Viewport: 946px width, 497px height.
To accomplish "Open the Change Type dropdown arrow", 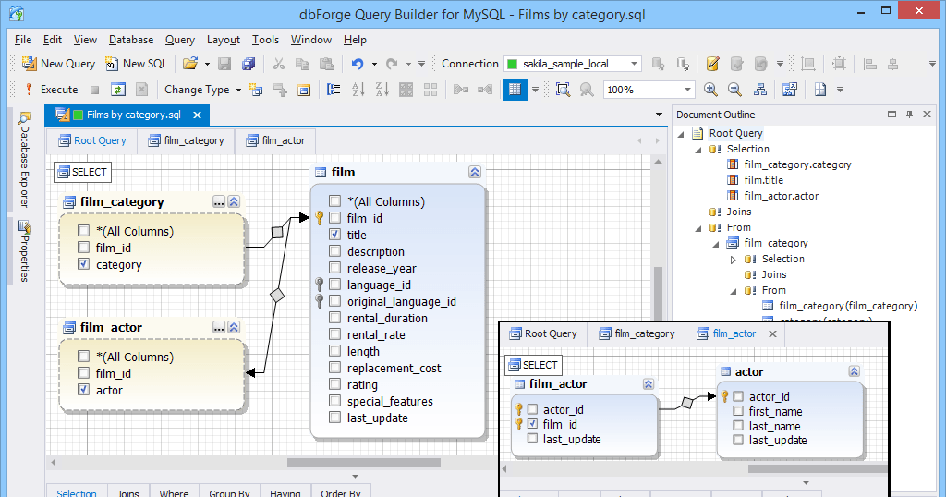I will pyautogui.click(x=238, y=90).
